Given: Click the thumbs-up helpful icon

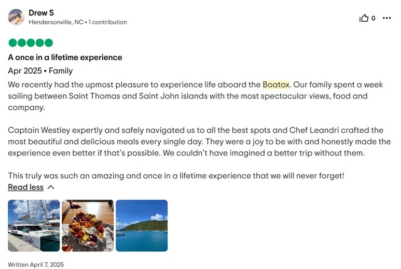Looking at the screenshot, I should 364,18.
